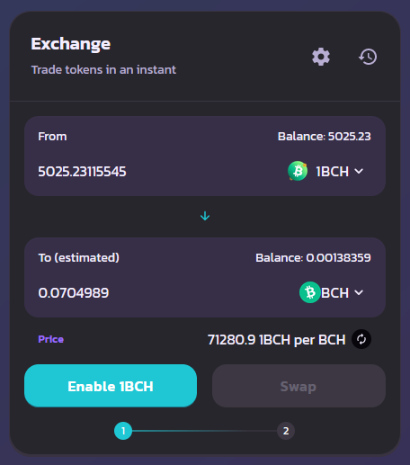Screen dimensions: 410x465
Task: Select the 1BCH currency label
Action: tap(333, 172)
